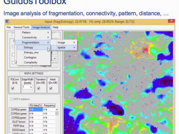Viewport: 179px width, 134px height.
Task: Click Frequency cell for CORE(s)-green
Action: (x=49, y=109)
